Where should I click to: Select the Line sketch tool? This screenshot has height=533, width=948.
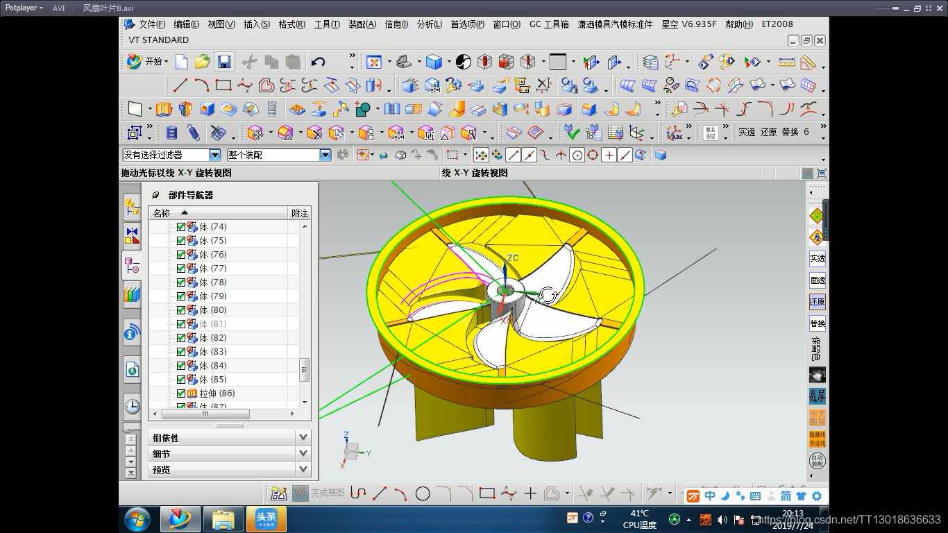180,85
